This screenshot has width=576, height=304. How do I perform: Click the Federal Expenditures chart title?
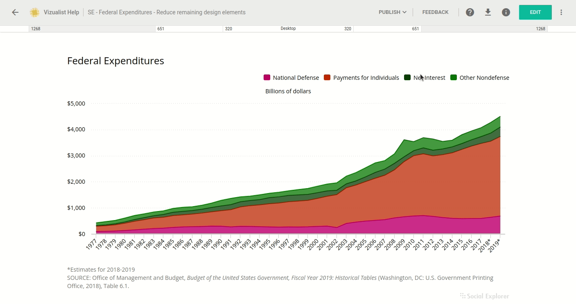[115, 61]
